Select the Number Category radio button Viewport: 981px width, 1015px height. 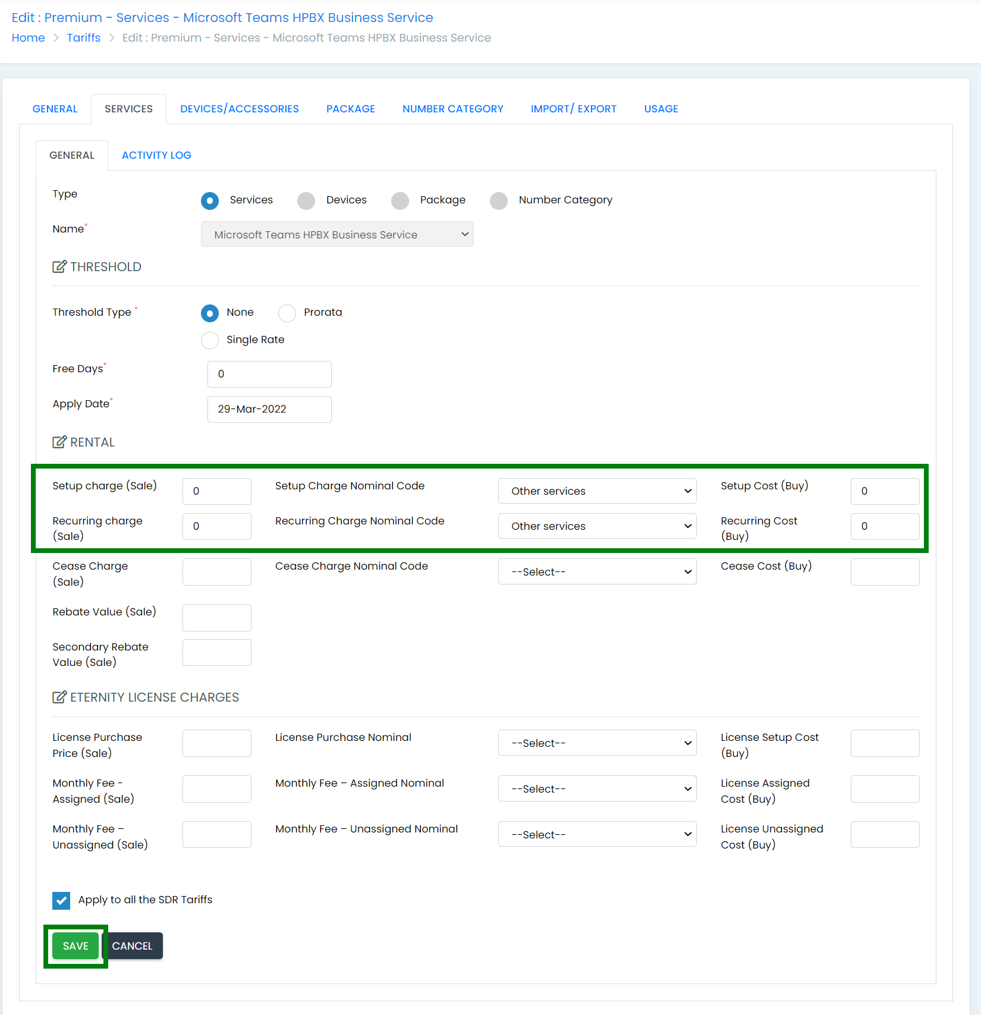click(499, 200)
